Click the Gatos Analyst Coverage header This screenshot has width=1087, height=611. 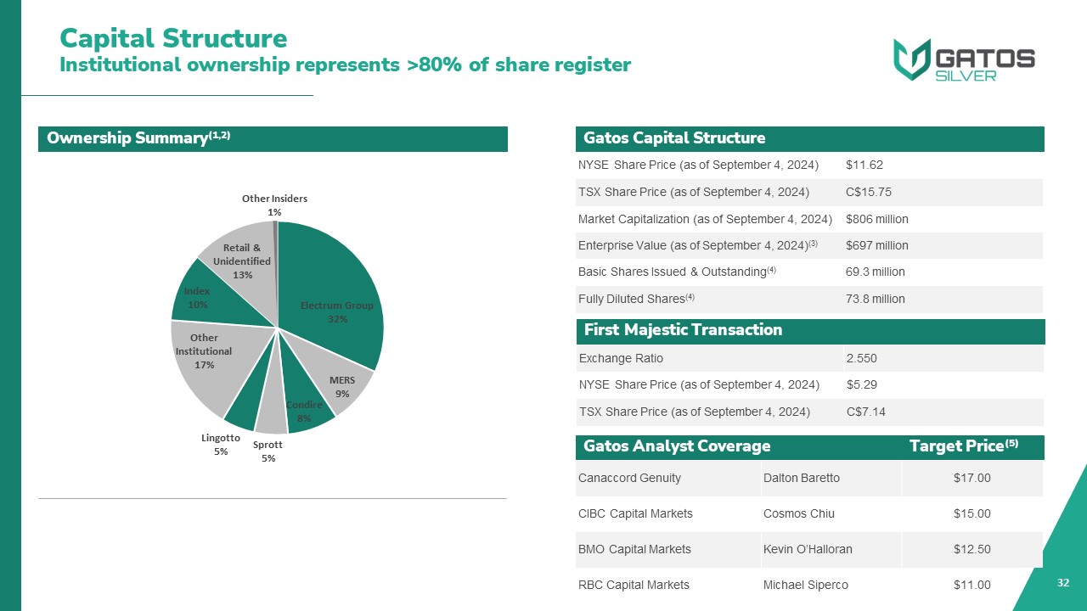tap(677, 446)
